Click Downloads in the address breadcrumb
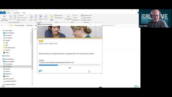 [x=30, y=25]
